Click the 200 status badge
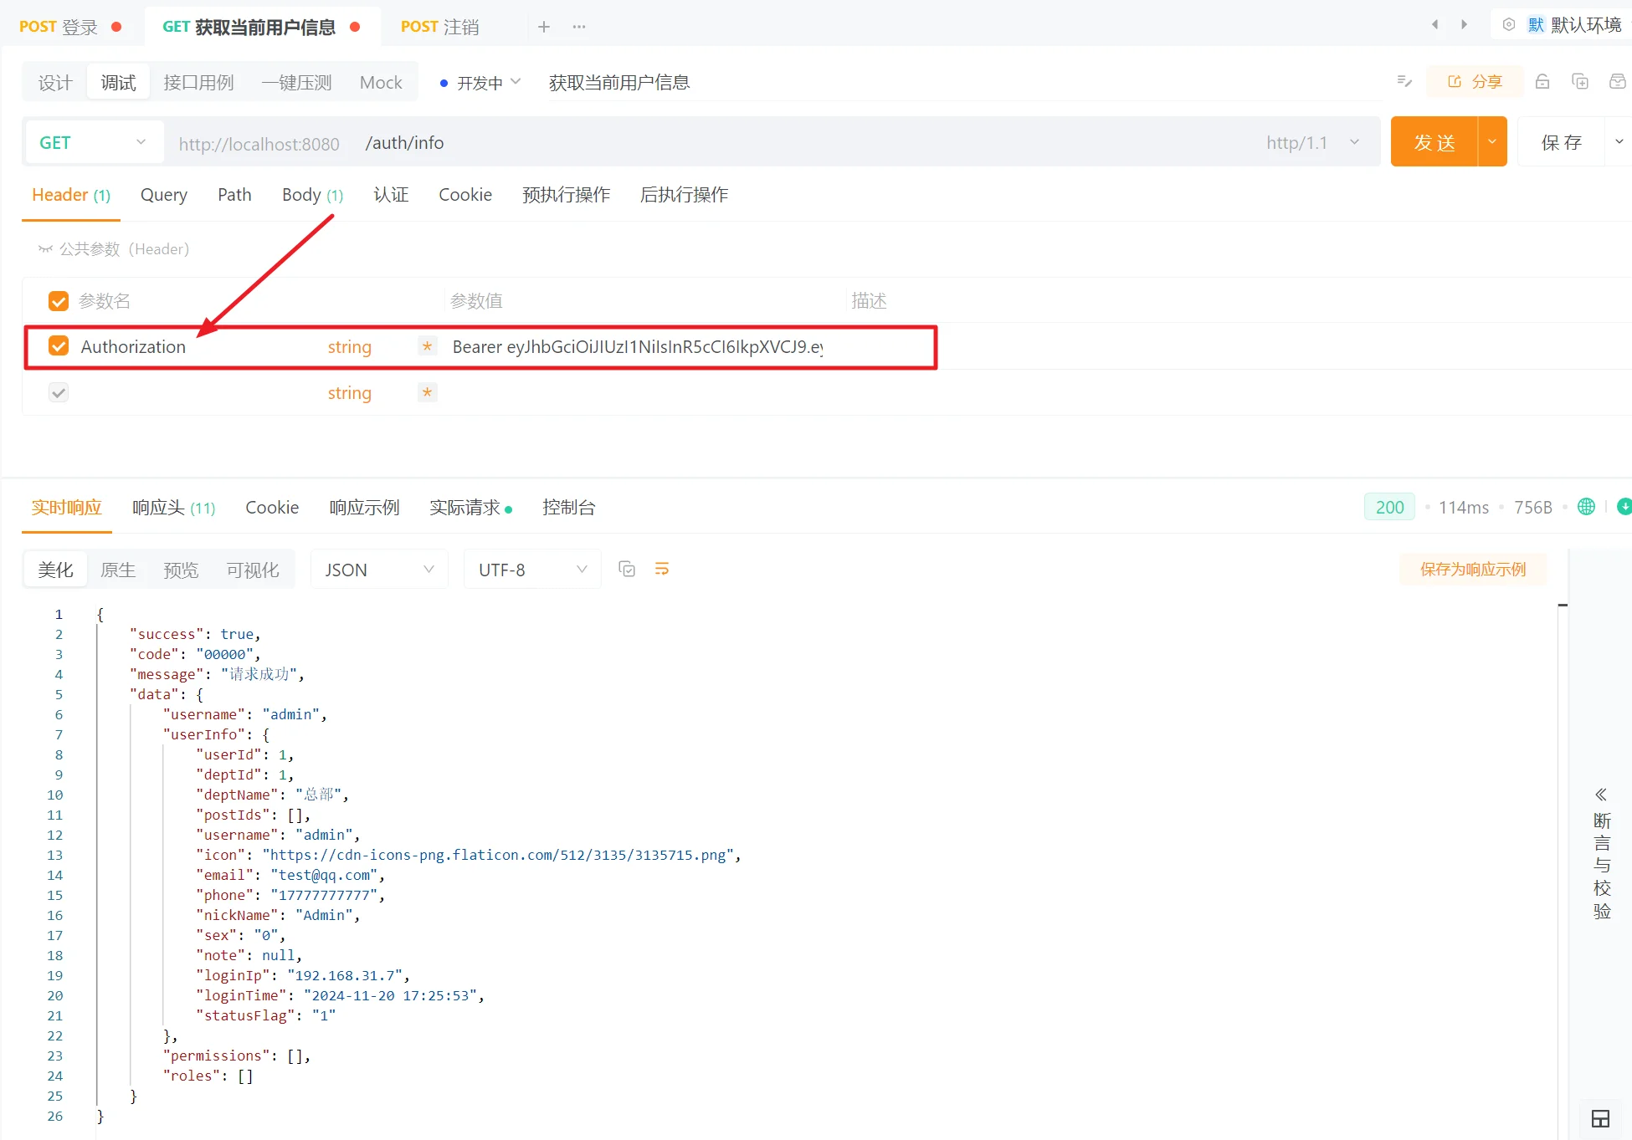 point(1389,507)
